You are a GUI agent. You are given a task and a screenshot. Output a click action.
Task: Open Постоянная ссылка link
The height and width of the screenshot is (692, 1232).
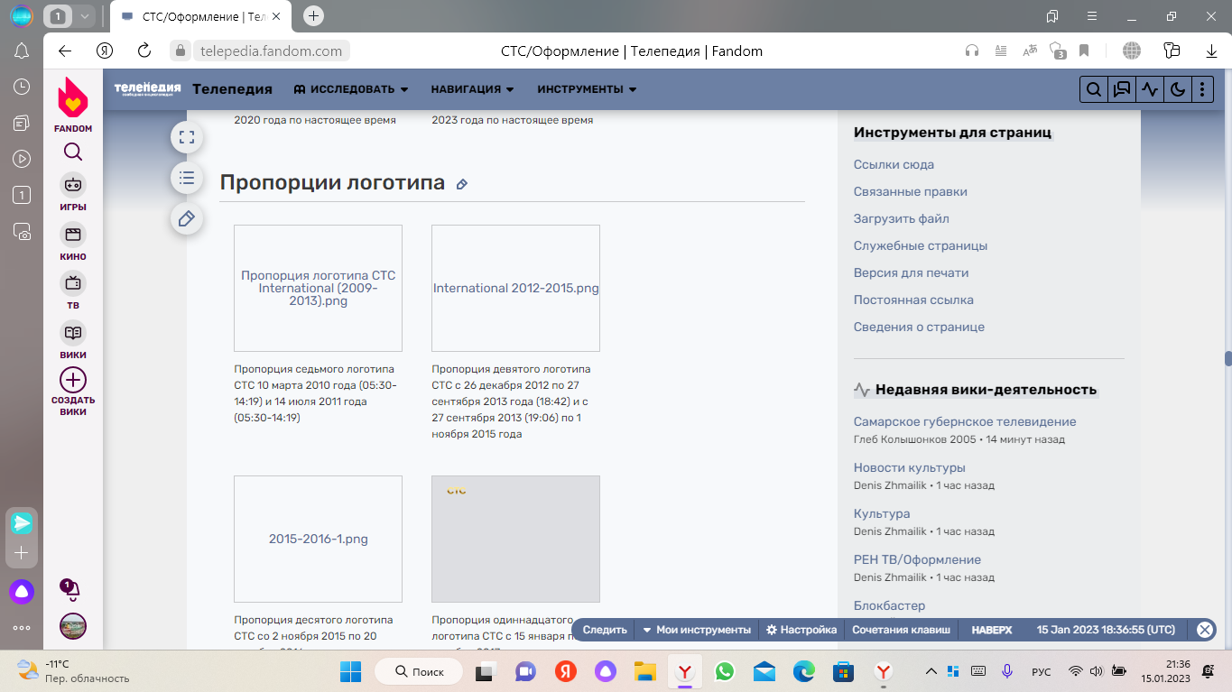pyautogui.click(x=913, y=300)
